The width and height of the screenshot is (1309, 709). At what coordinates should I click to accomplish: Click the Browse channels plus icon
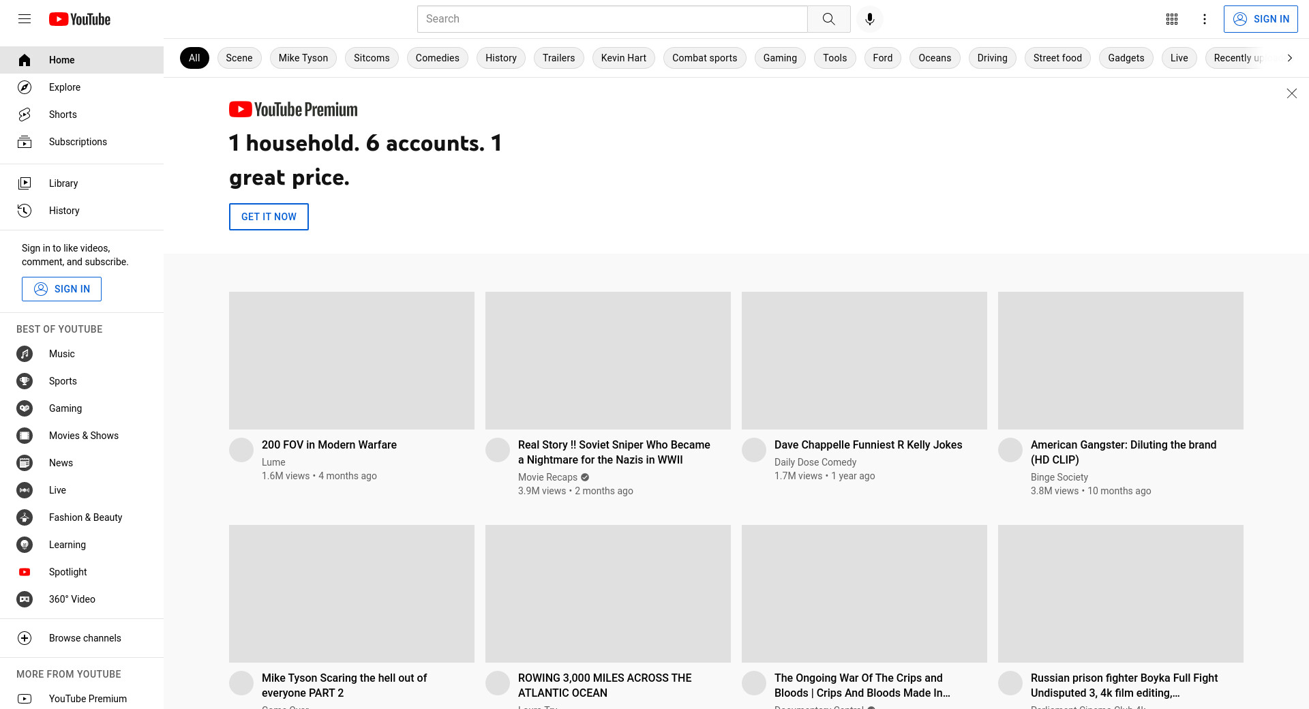point(25,638)
